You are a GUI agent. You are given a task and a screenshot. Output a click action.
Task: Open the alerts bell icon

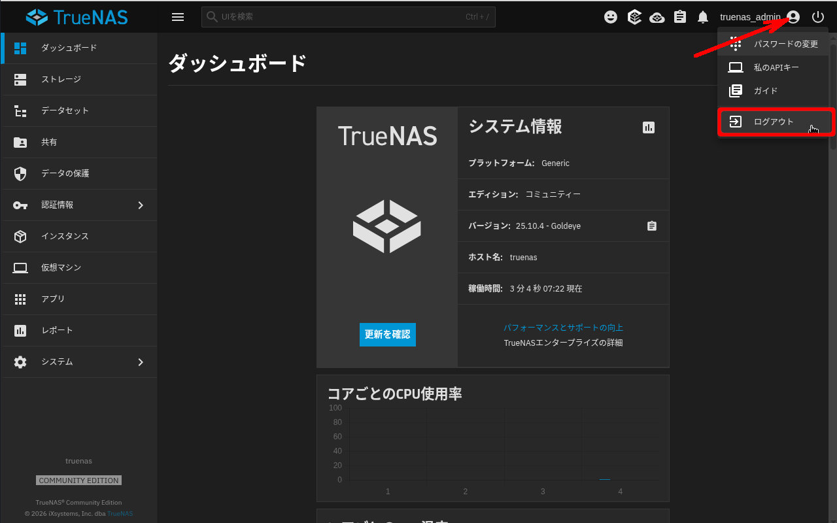[x=703, y=17]
